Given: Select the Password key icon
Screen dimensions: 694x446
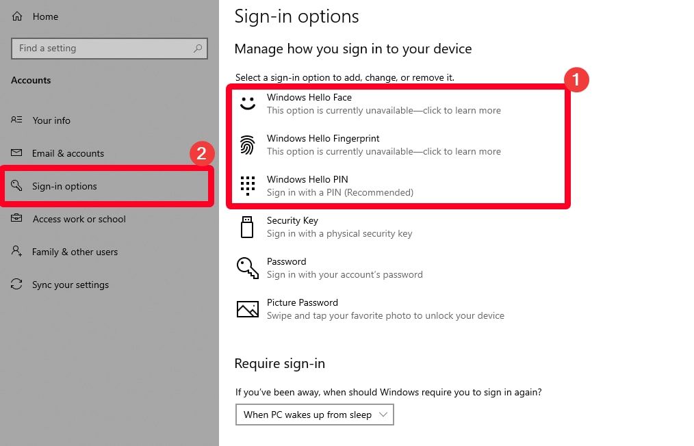Looking at the screenshot, I should [247, 267].
